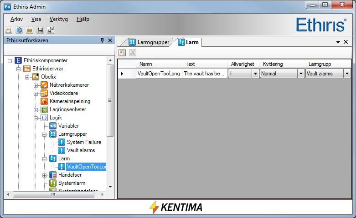Select Systemlarm in the tree
Image resolution: width=356 pixels, height=218 pixels.
point(72,183)
